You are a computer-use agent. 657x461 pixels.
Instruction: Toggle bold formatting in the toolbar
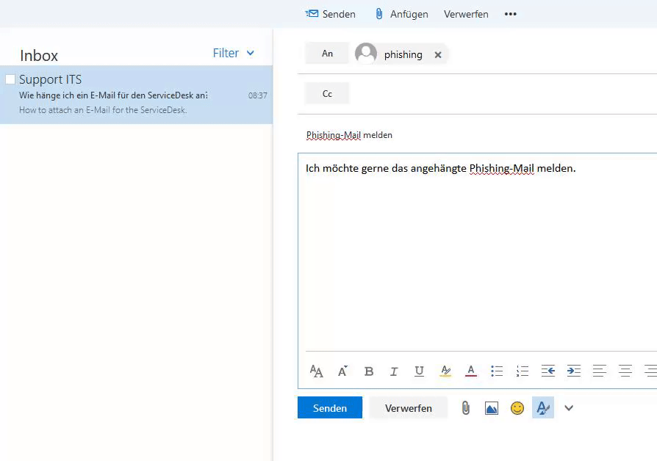pyautogui.click(x=369, y=371)
